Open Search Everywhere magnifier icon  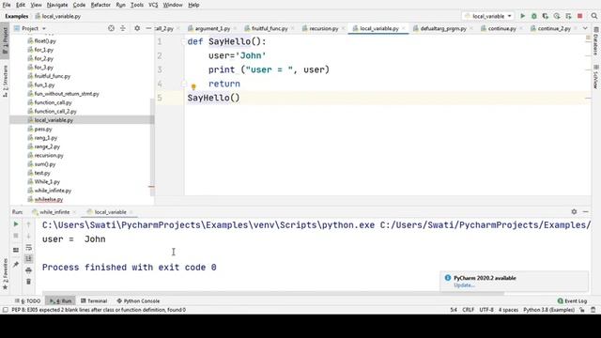tap(594, 16)
